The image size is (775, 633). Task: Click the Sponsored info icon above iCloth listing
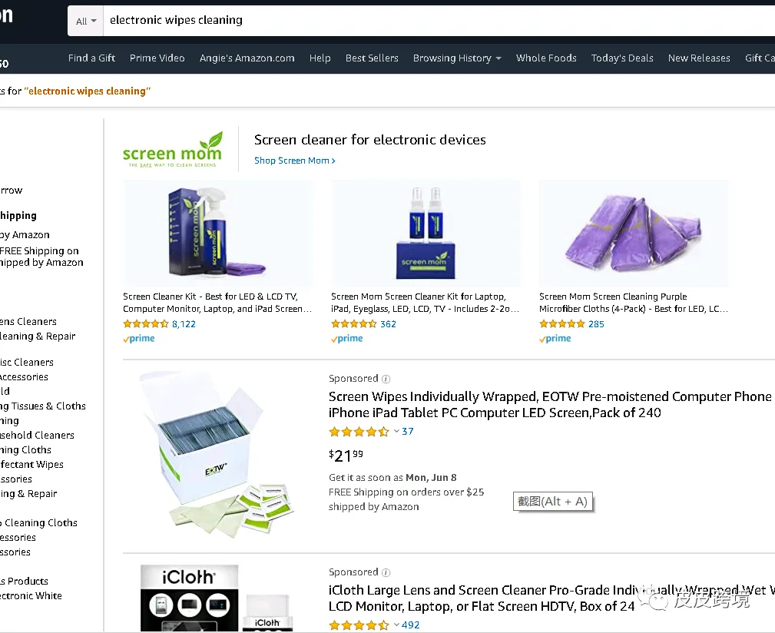click(x=386, y=573)
